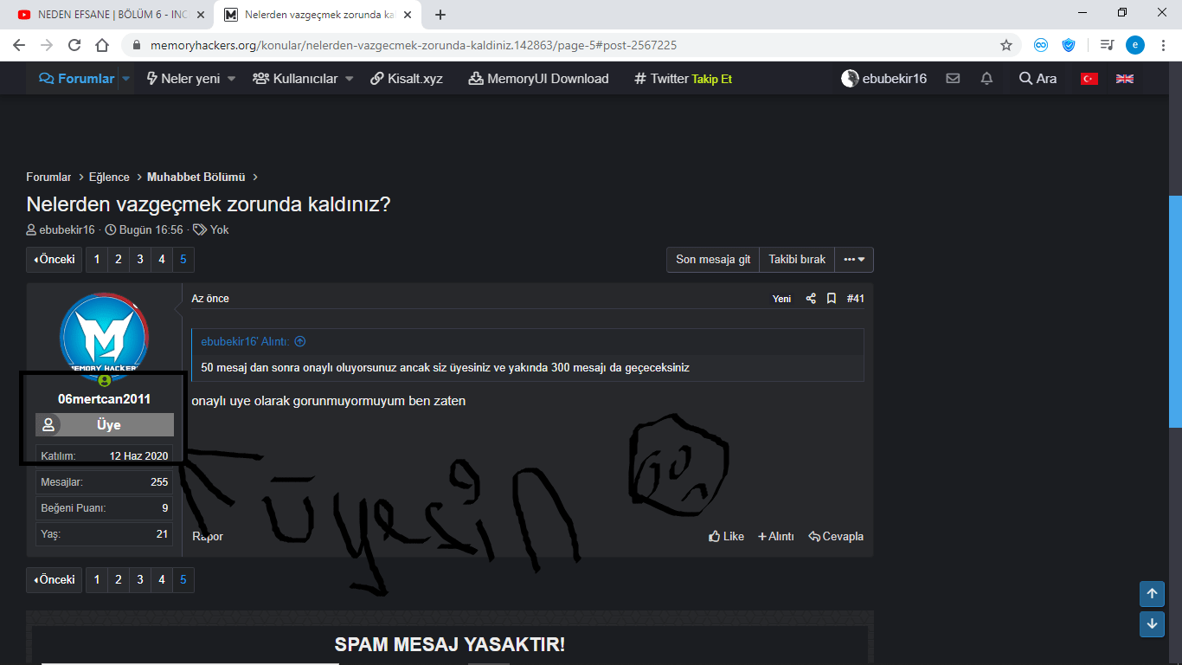Bookmark this page with star icon
Image resolution: width=1182 pixels, height=665 pixels.
(1006, 45)
